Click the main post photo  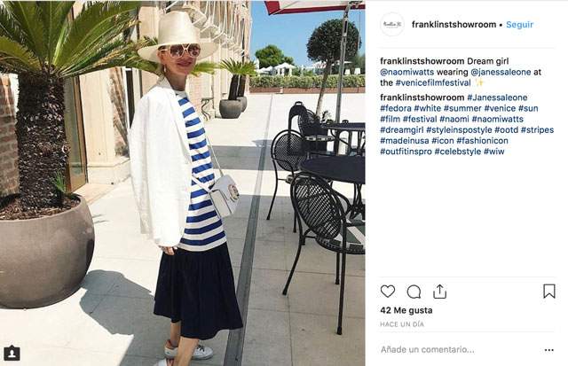(x=183, y=183)
